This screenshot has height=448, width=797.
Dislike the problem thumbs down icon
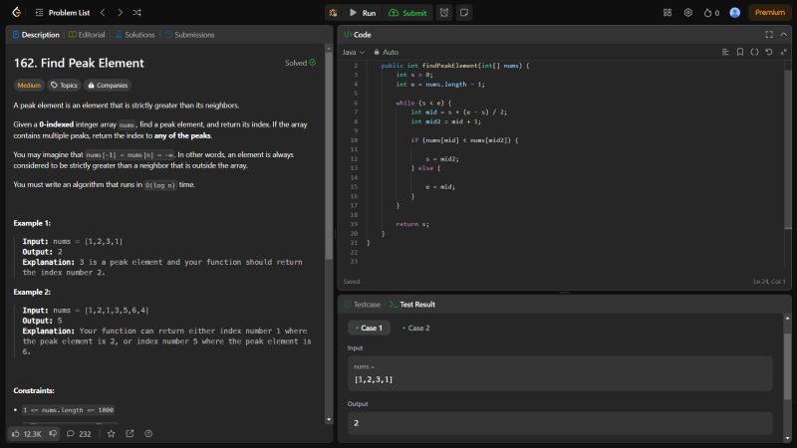point(53,433)
